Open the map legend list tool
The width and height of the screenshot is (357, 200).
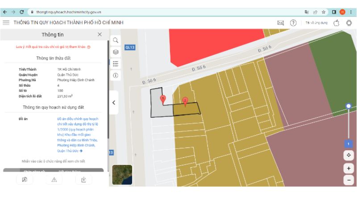(116, 64)
